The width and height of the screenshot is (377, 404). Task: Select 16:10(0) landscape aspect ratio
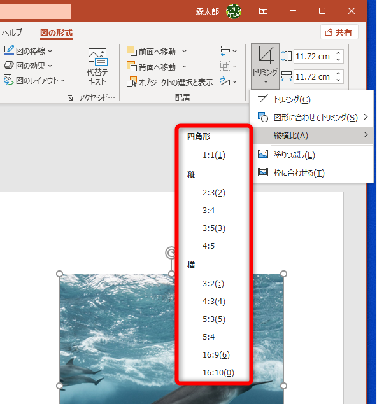click(x=213, y=372)
